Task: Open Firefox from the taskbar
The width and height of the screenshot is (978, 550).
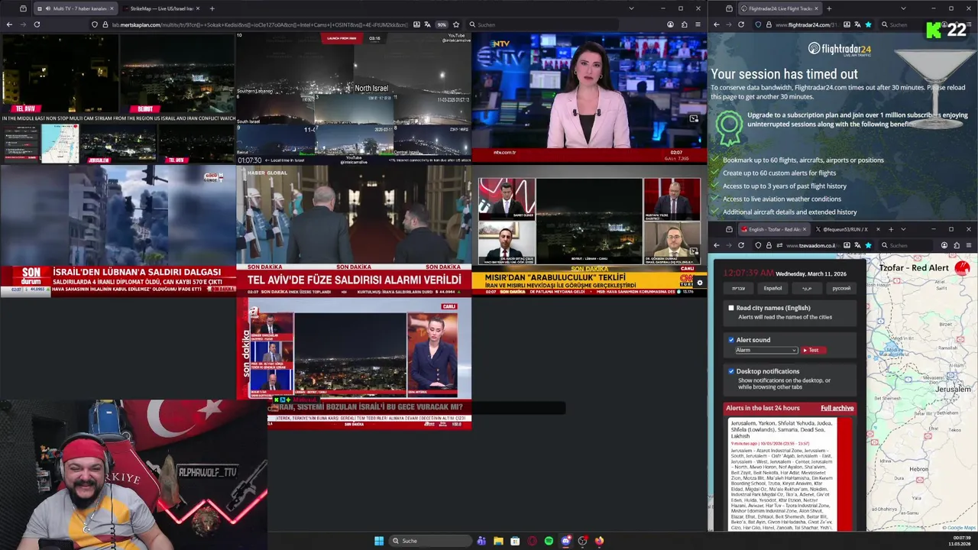Action: click(x=599, y=541)
